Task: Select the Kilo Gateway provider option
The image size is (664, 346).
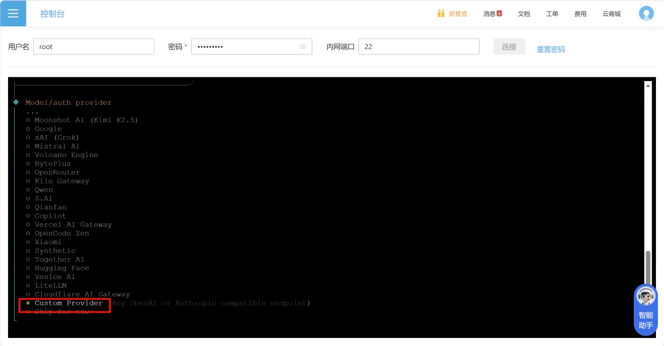Action: tap(58, 181)
